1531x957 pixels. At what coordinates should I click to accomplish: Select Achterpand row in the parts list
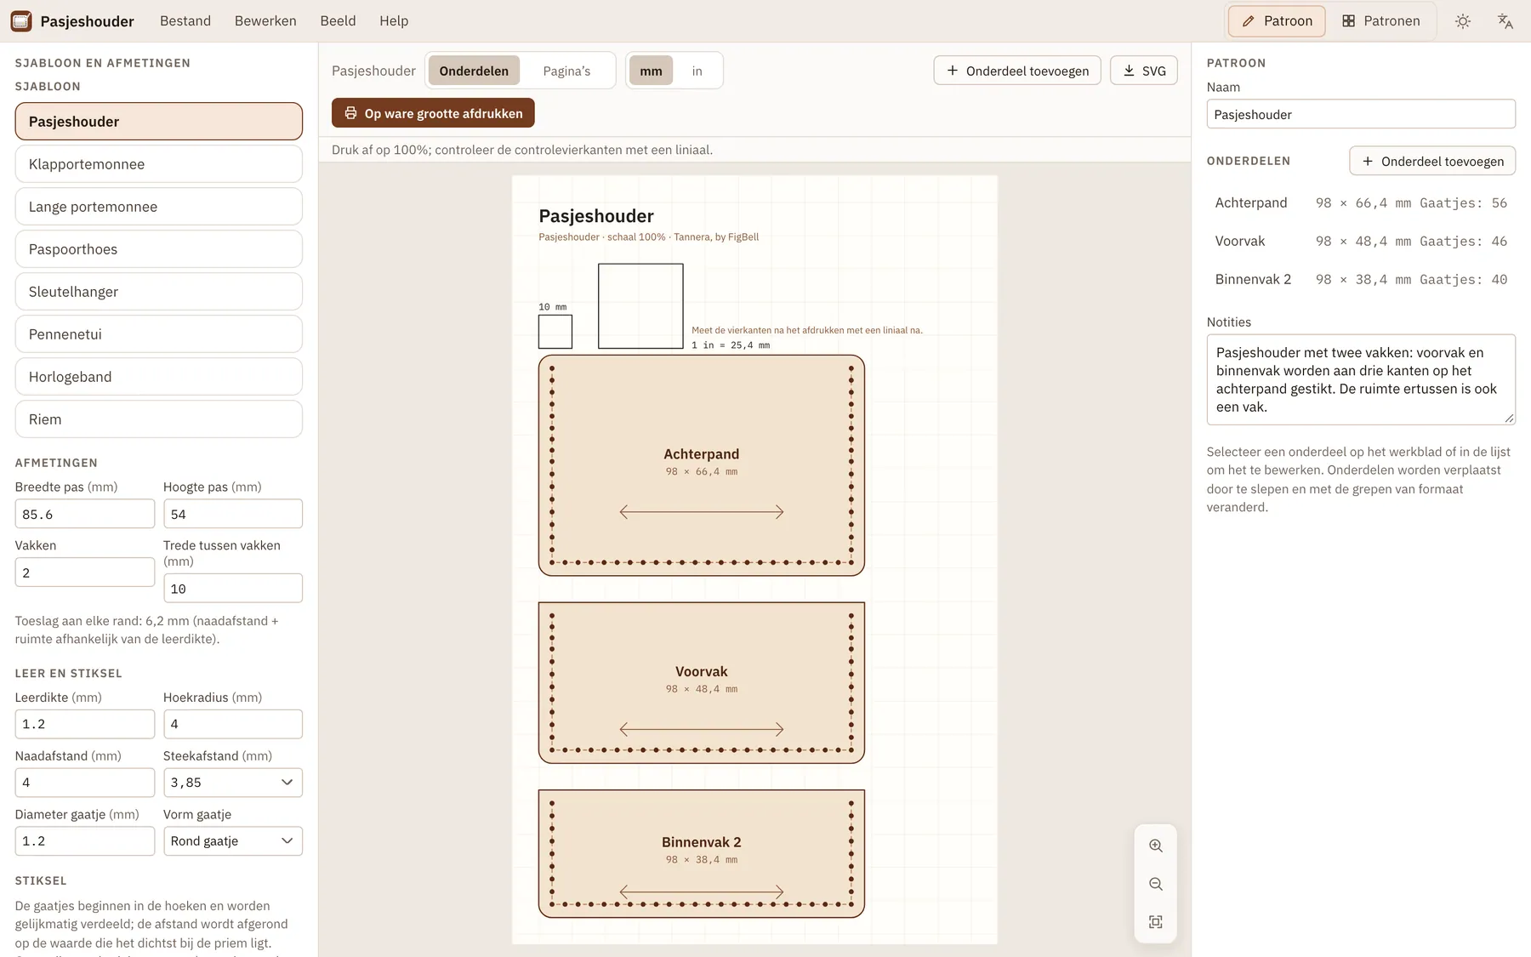tap(1361, 202)
